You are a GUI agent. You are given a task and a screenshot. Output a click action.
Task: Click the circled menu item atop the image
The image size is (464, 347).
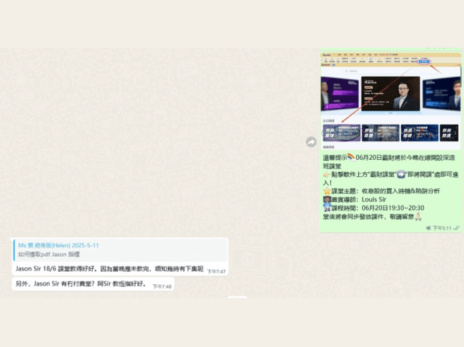(424, 61)
